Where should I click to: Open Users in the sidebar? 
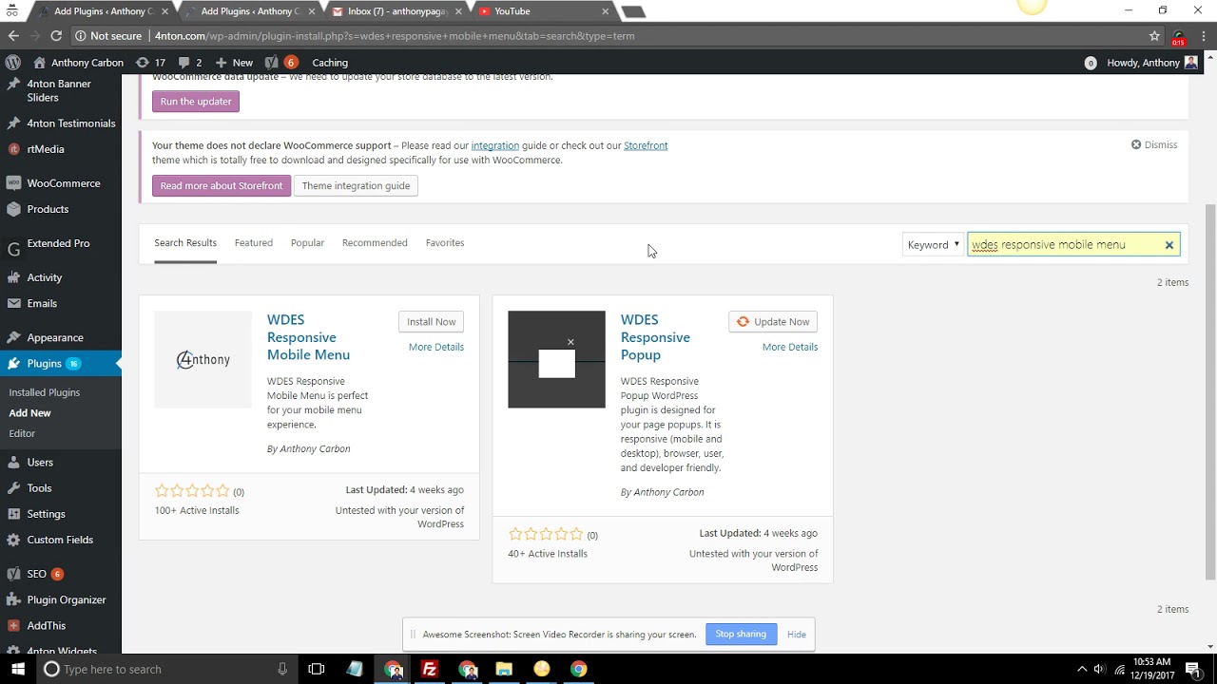(x=61, y=462)
